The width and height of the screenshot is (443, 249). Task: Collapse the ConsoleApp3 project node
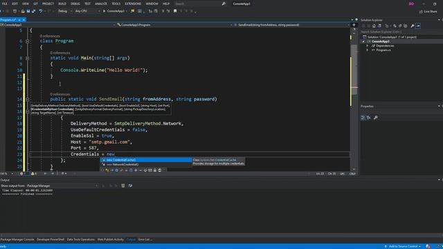coord(363,41)
